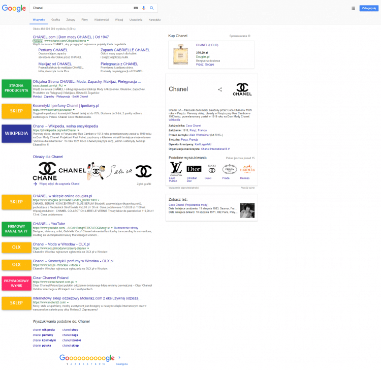Image resolution: width=381 pixels, height=370 pixels.
Task: Click Wikipedia link in knowledge panel description
Action: pyautogui.click(x=174, y=120)
